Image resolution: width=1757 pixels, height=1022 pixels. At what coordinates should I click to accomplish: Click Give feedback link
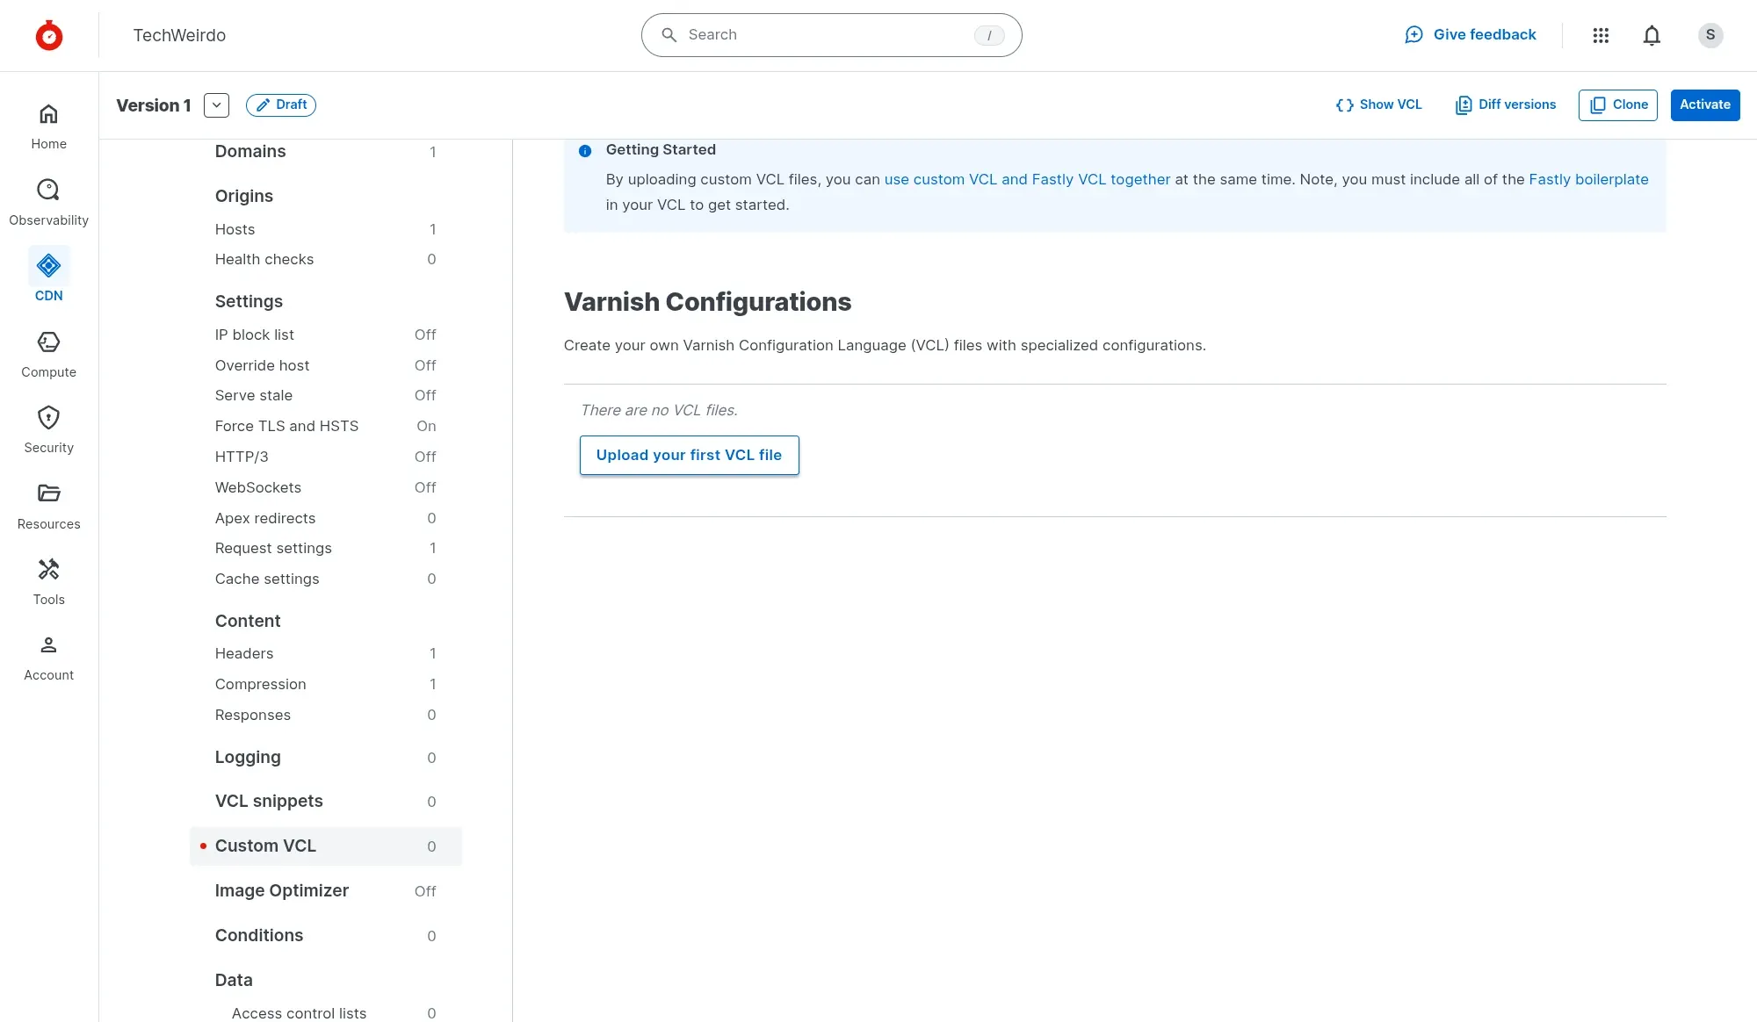[1471, 35]
